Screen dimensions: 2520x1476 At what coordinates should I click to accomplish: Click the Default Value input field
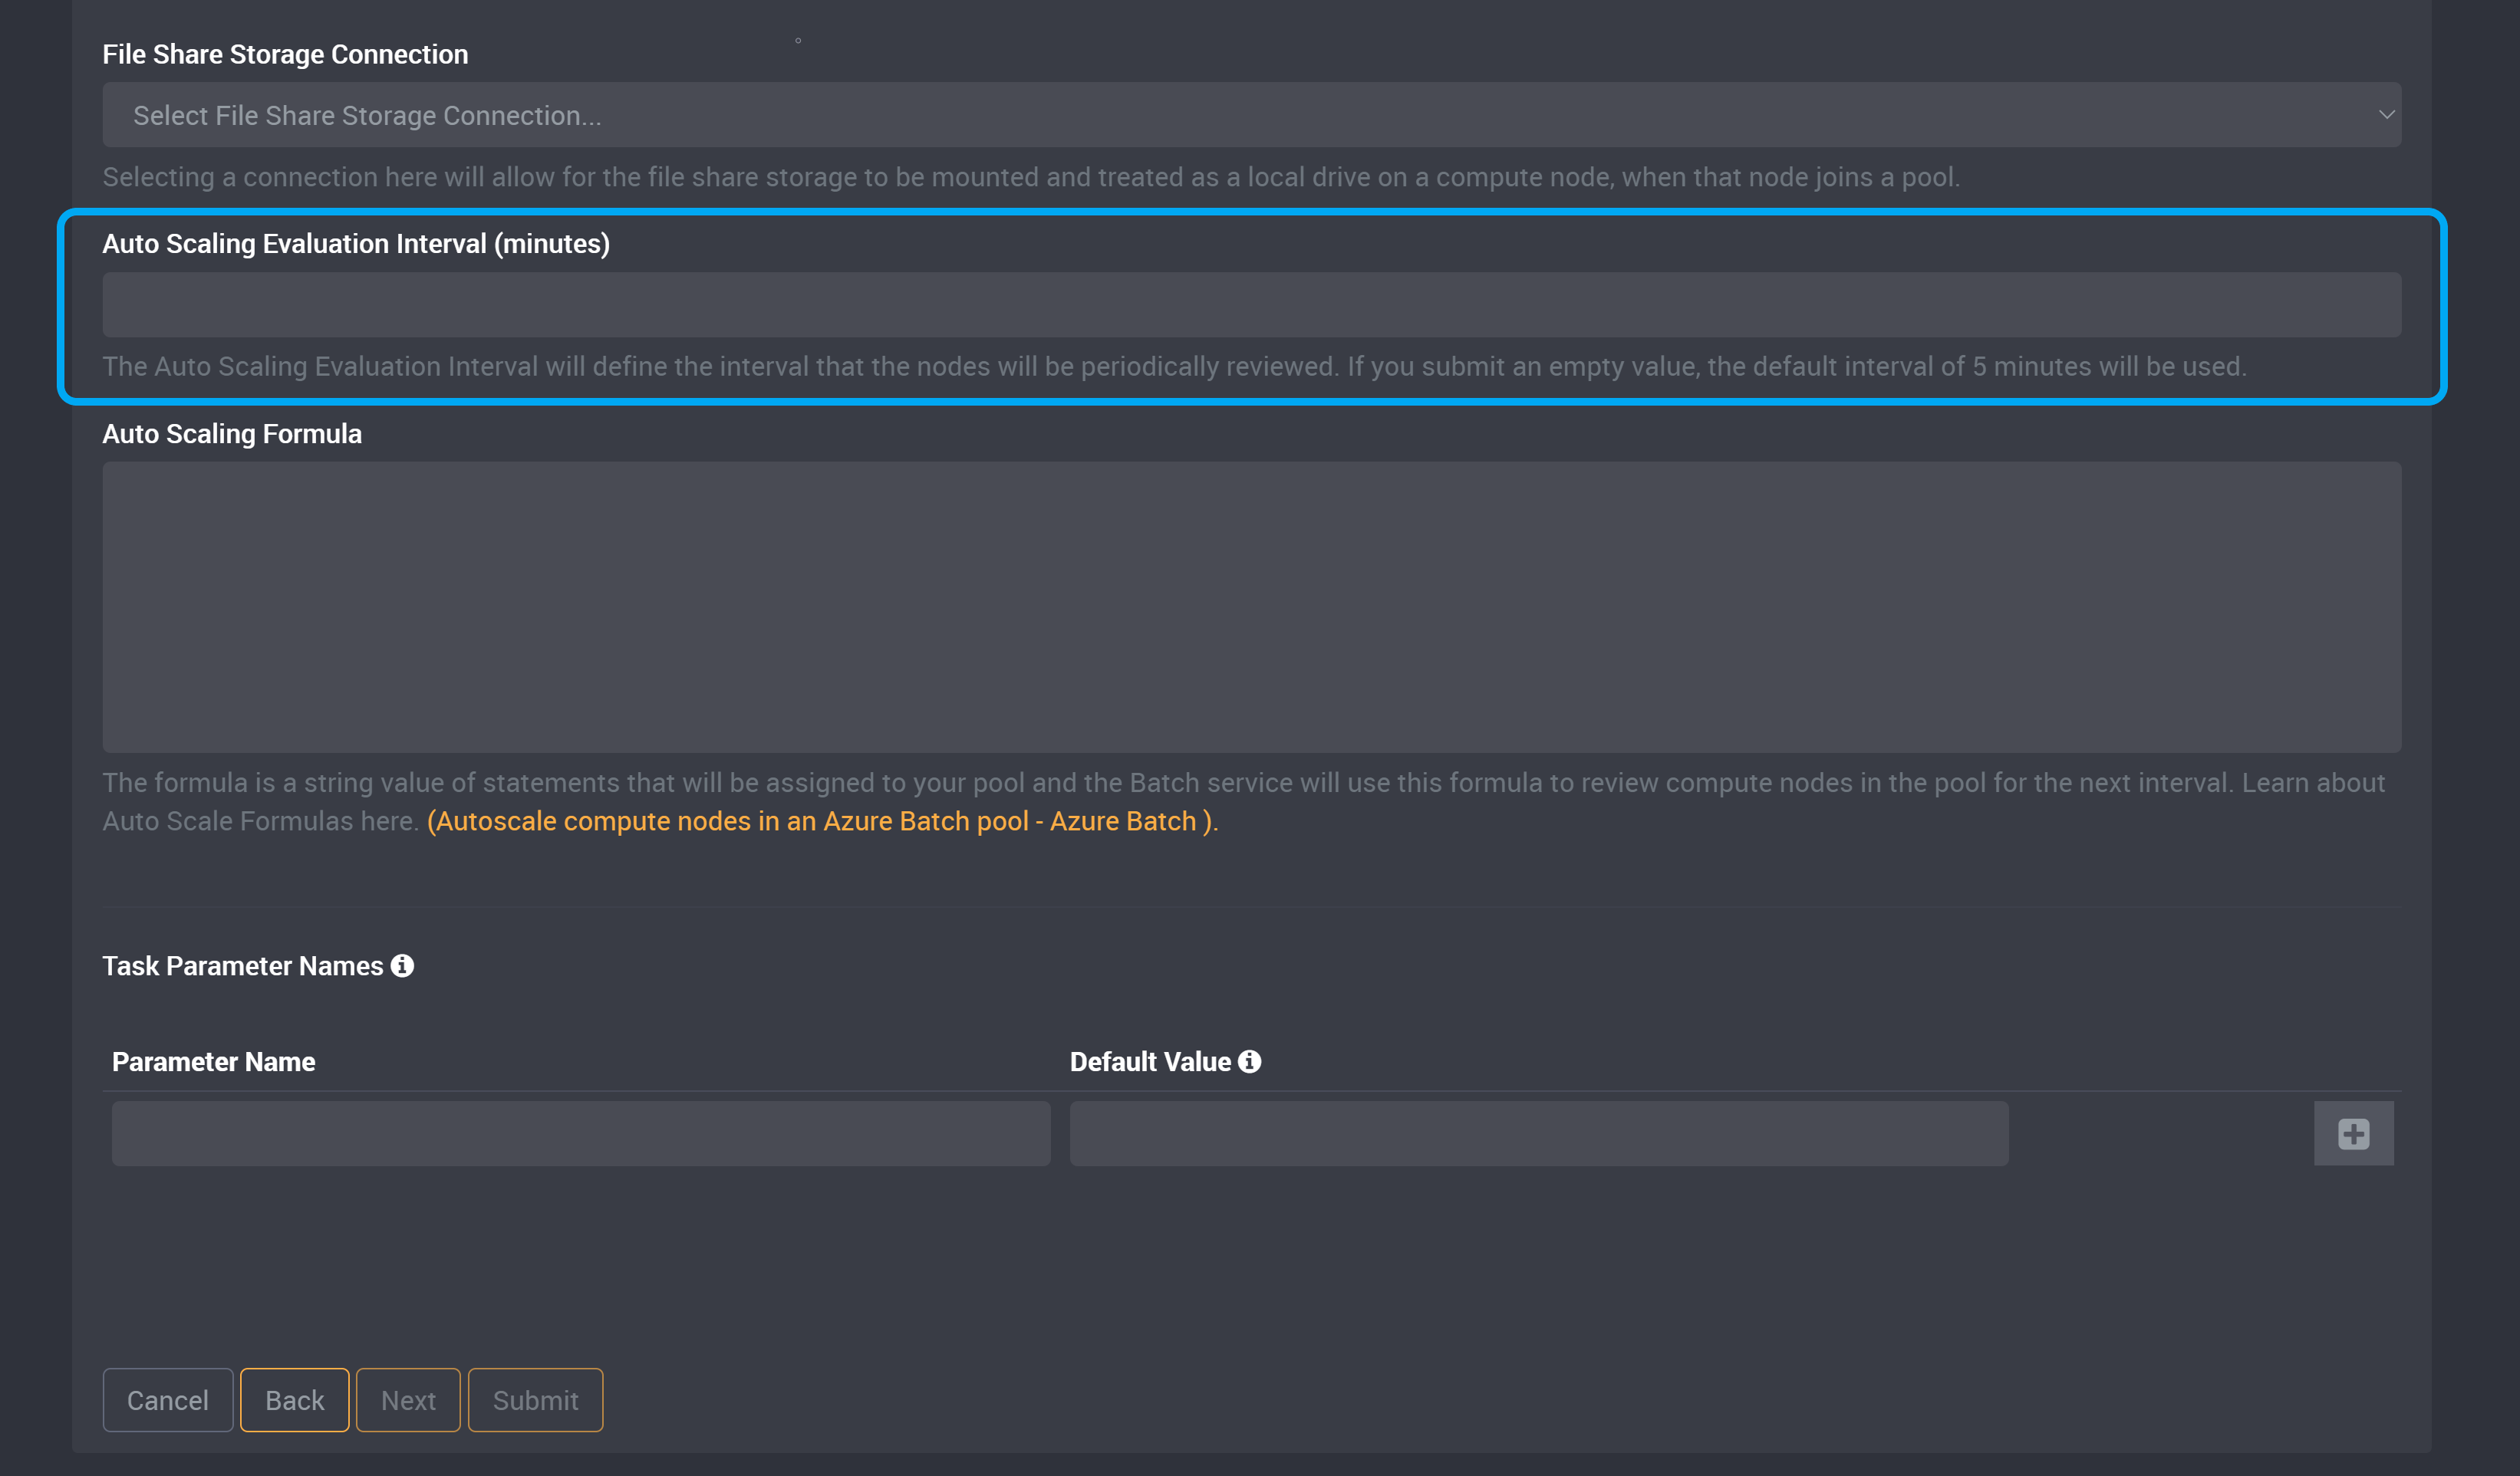pos(1539,1133)
